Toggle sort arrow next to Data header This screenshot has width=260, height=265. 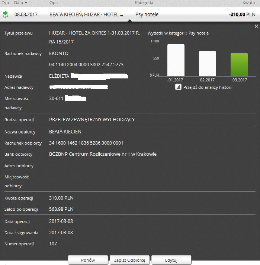pos(26,3)
